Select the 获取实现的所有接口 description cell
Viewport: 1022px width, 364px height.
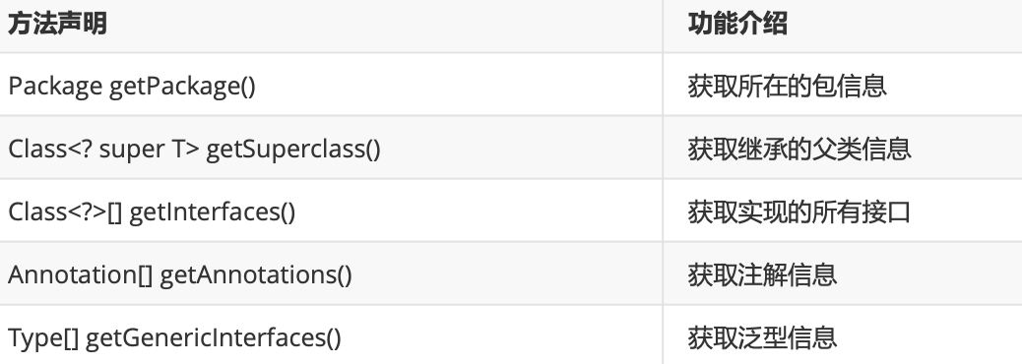tap(843, 211)
